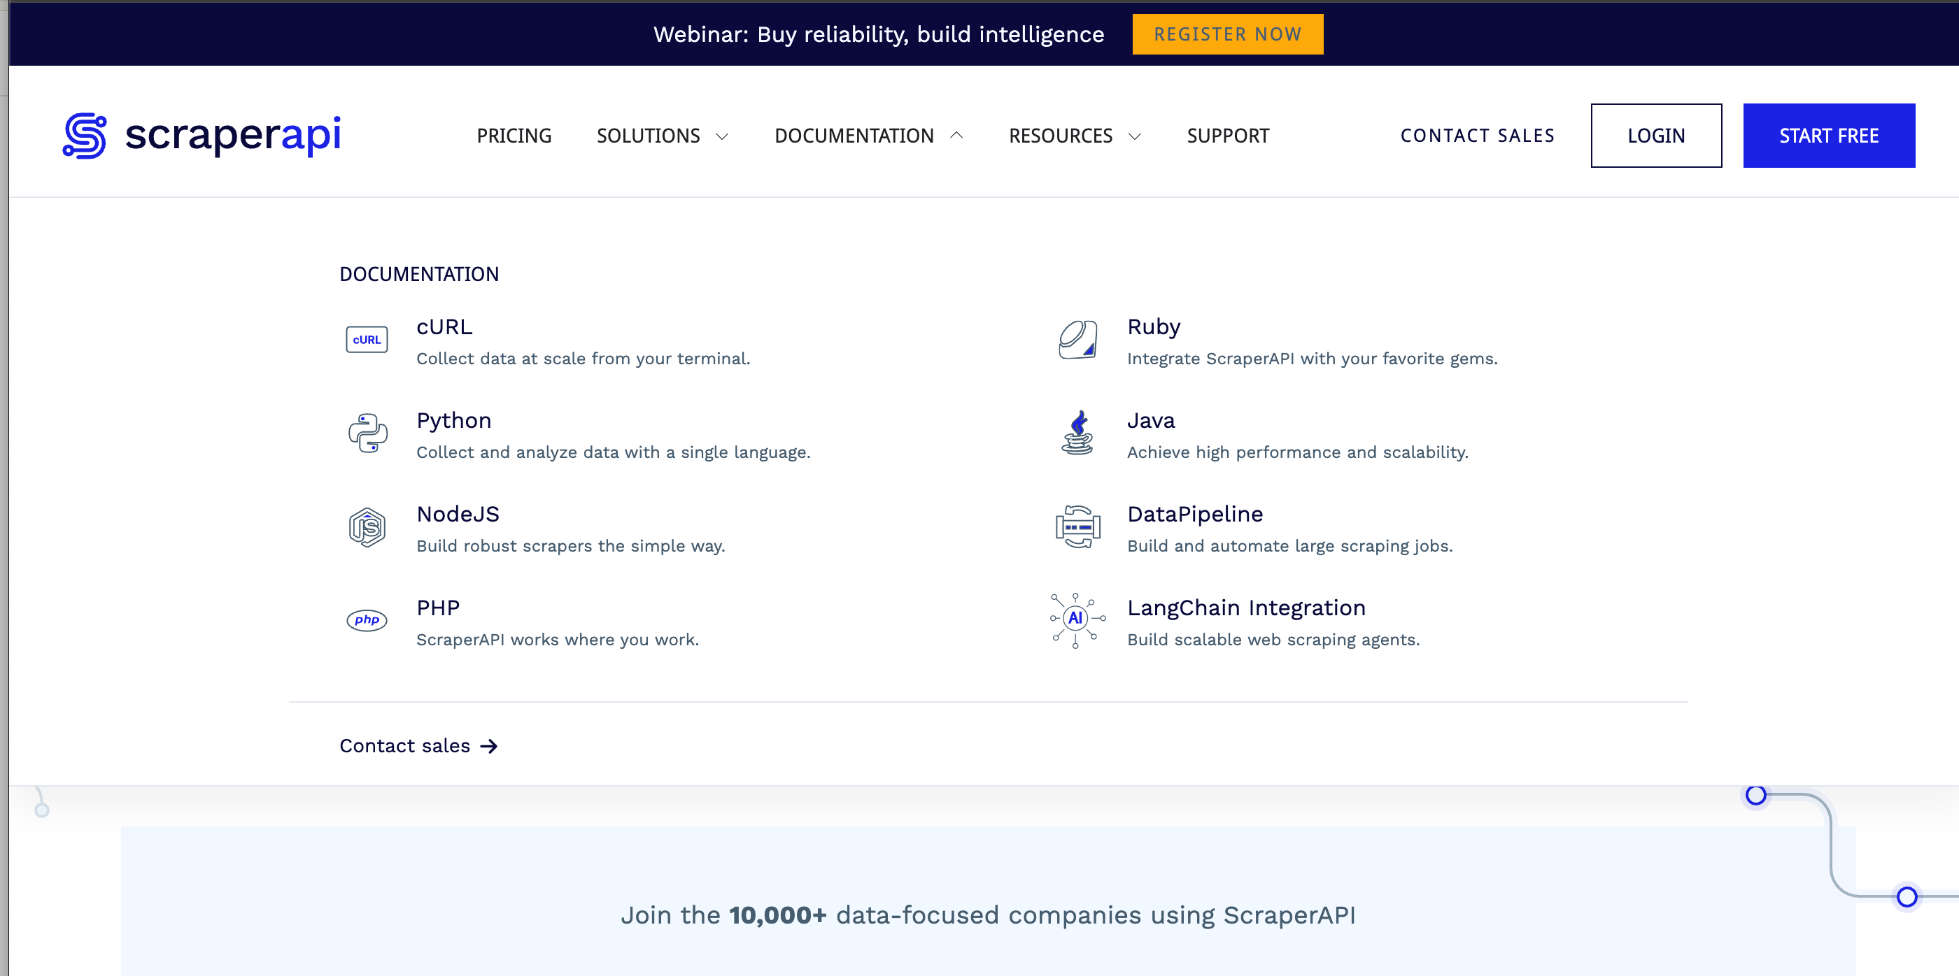The width and height of the screenshot is (1959, 976).
Task: Open the Java documentation link
Action: (x=1151, y=420)
